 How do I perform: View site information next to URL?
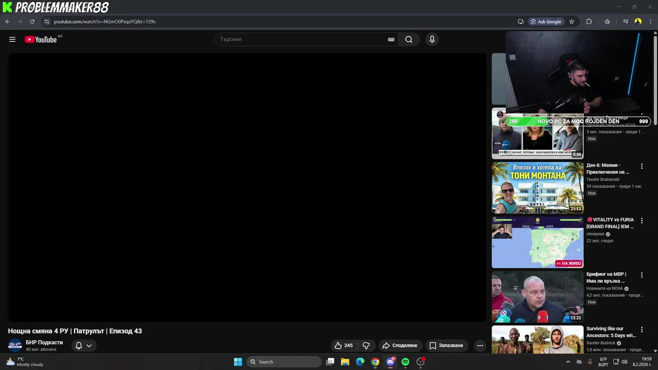tap(47, 22)
